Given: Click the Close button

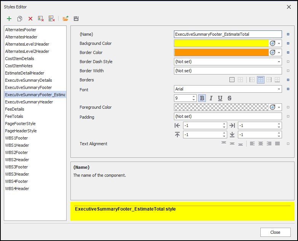Looking at the screenshot, I should (276, 232).
